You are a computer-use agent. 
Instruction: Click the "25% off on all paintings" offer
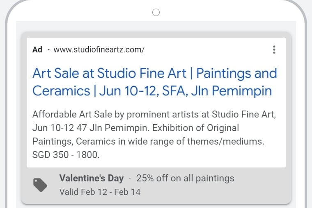(185, 178)
